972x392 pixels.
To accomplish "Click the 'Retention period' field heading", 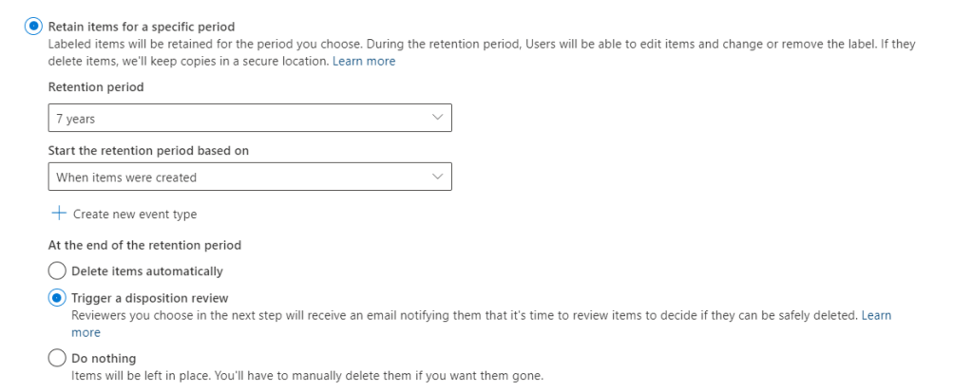I will [96, 87].
